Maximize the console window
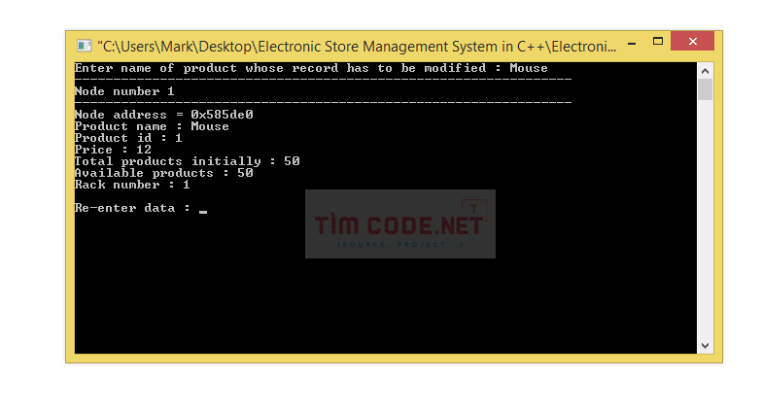Viewport: 762px width, 410px height. point(657,41)
